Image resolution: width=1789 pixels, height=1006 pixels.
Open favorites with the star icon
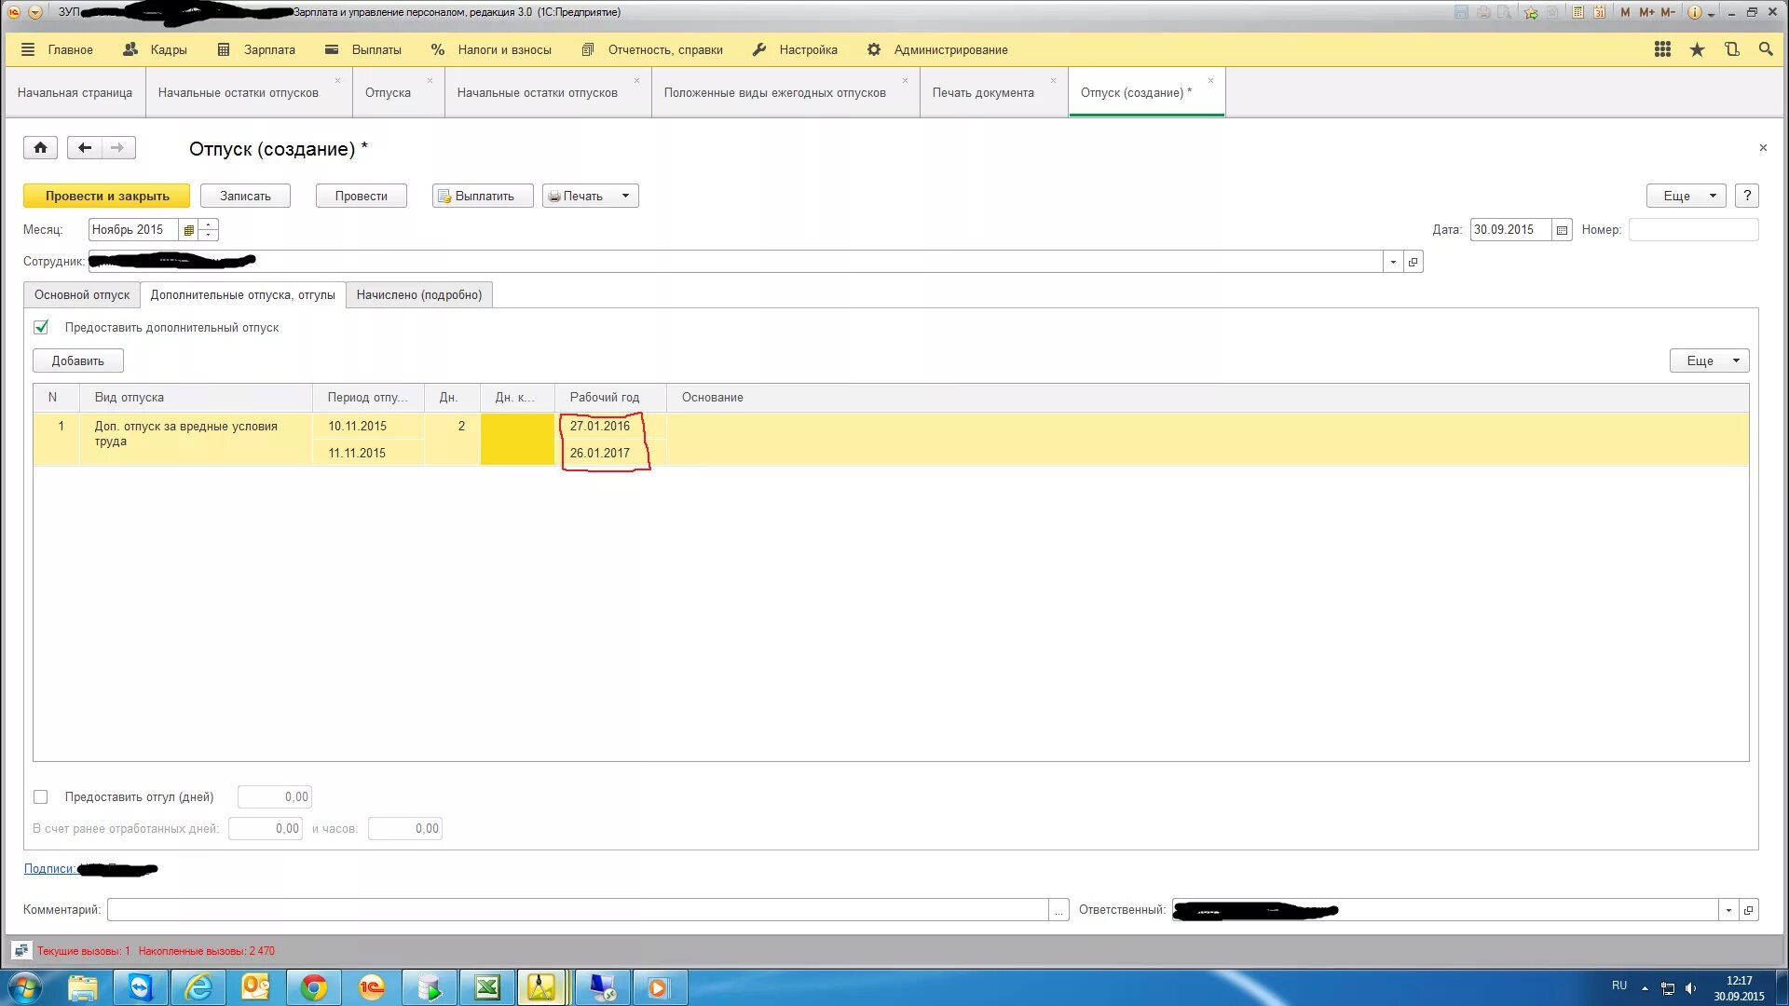[1697, 49]
